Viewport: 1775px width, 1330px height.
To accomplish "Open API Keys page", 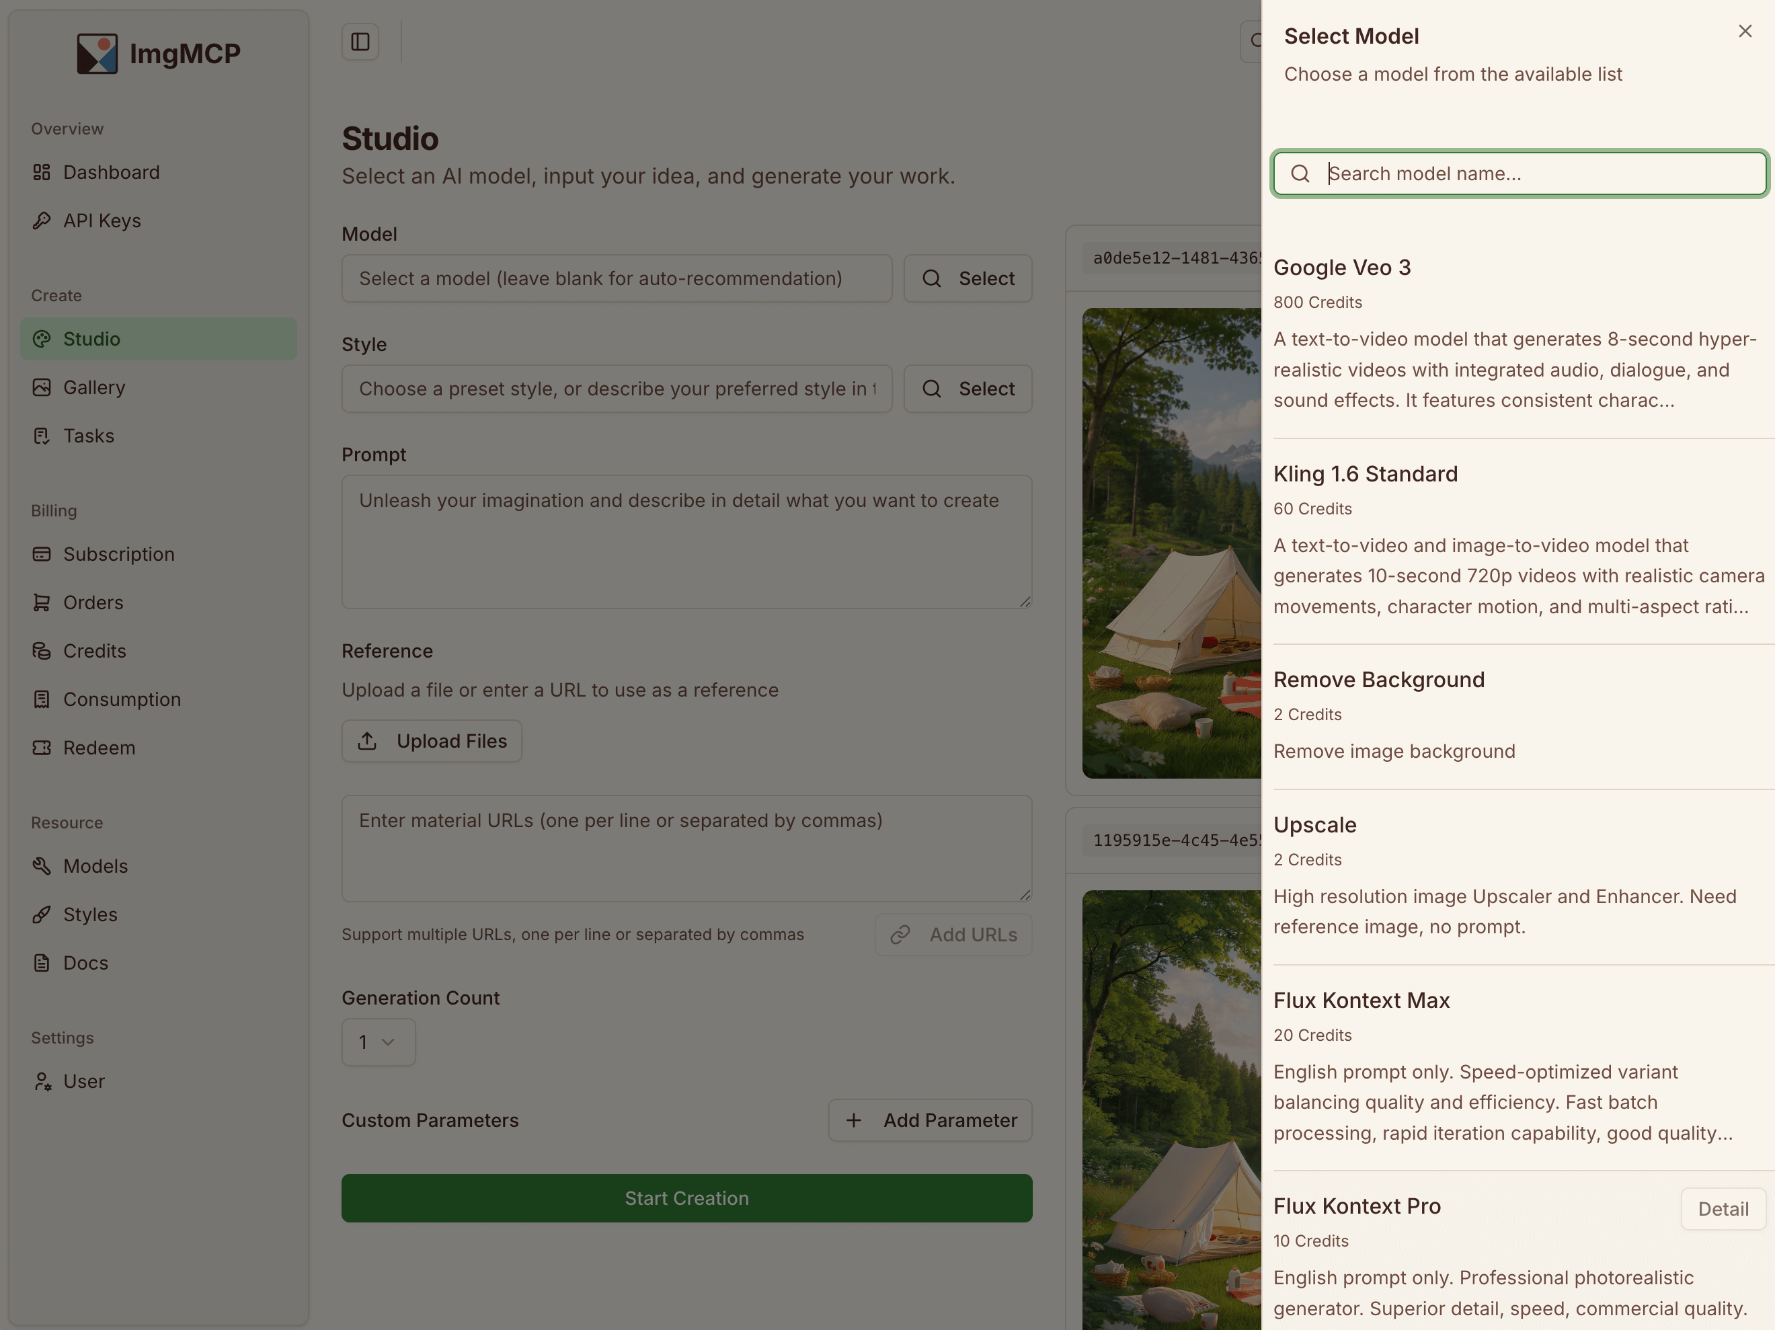I will pyautogui.click(x=158, y=221).
